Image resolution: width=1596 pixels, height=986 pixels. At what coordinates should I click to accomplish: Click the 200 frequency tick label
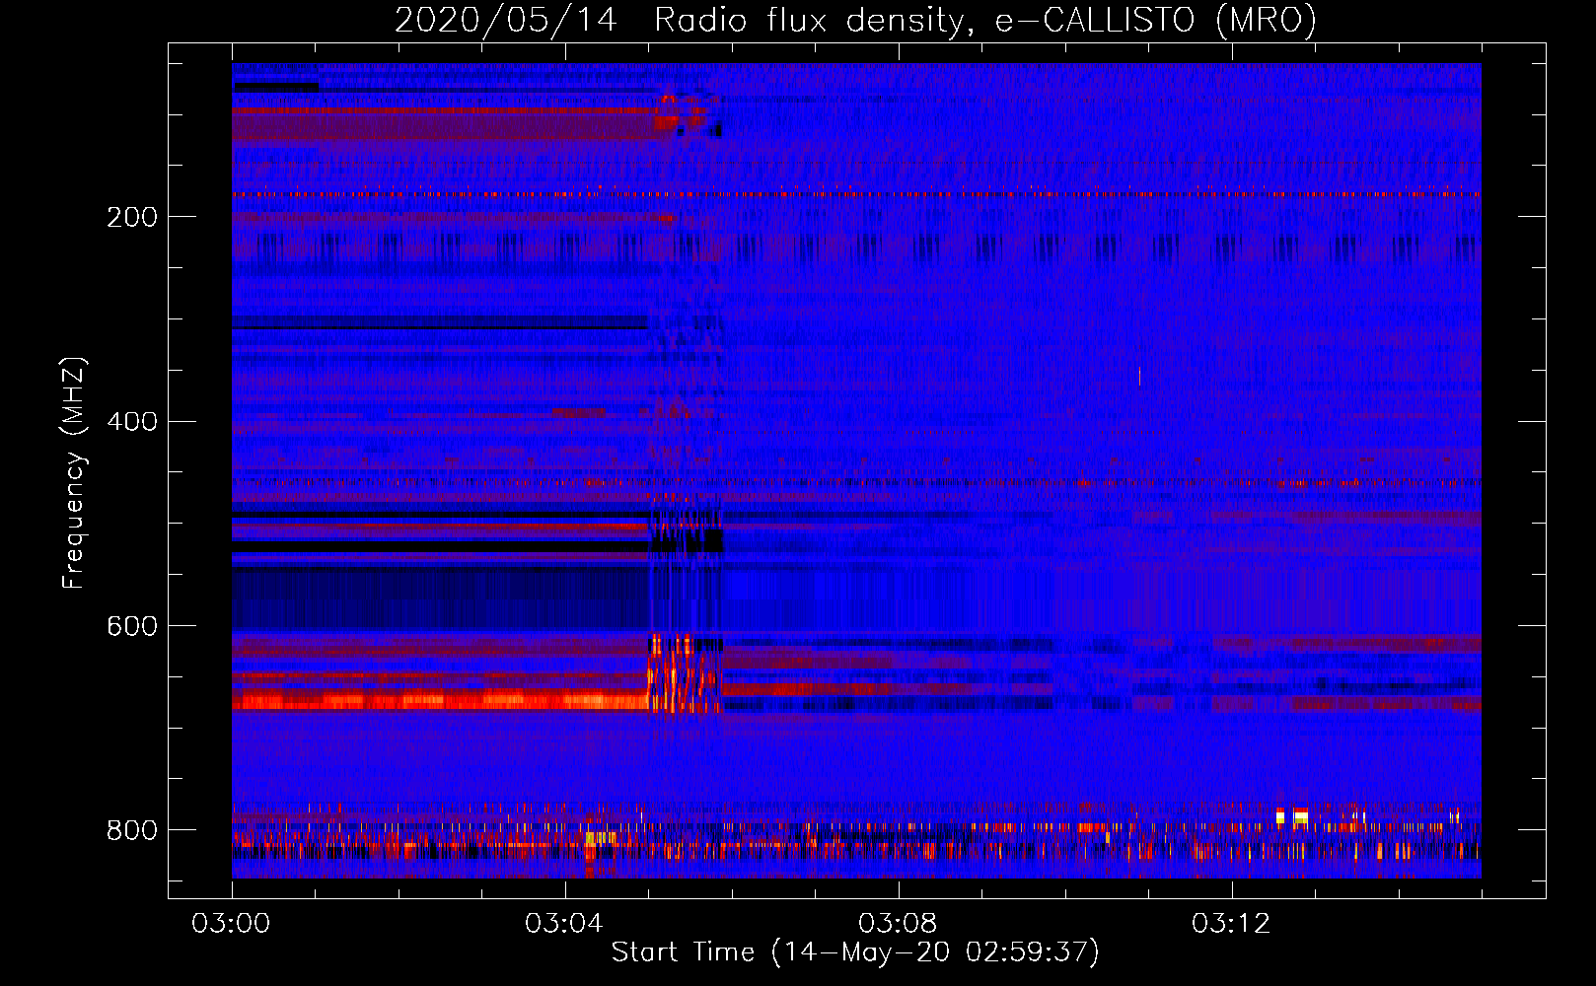[132, 217]
